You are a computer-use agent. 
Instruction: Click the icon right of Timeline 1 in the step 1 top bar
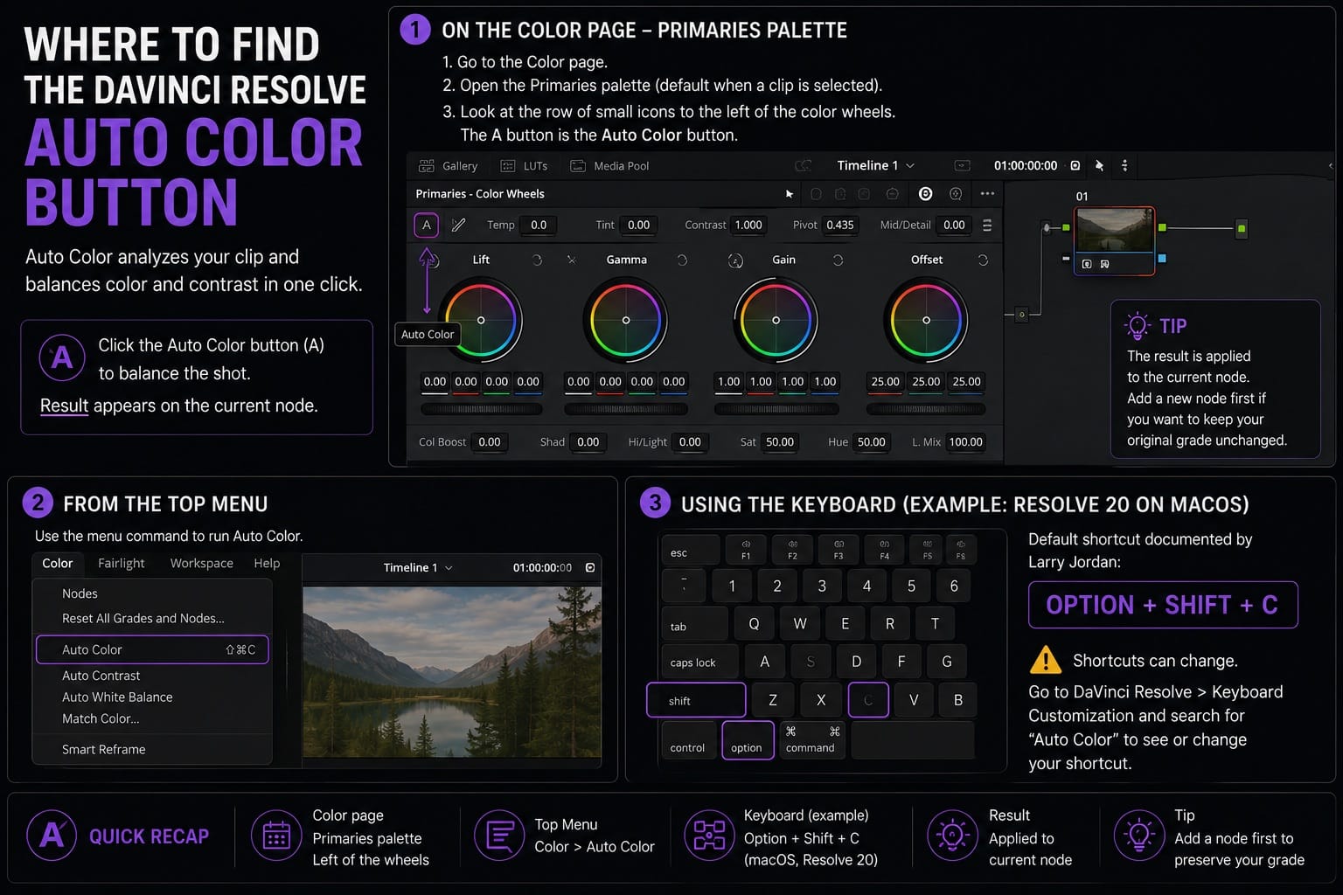tap(962, 165)
